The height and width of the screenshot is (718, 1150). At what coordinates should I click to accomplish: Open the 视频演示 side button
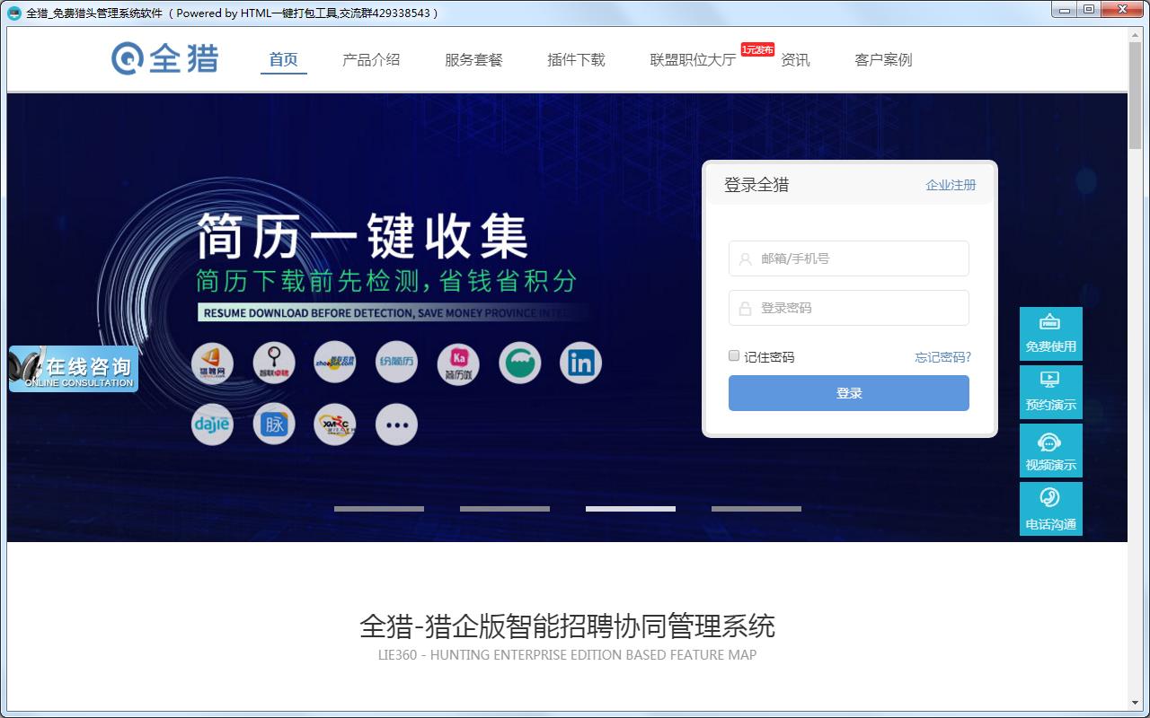pyautogui.click(x=1051, y=451)
